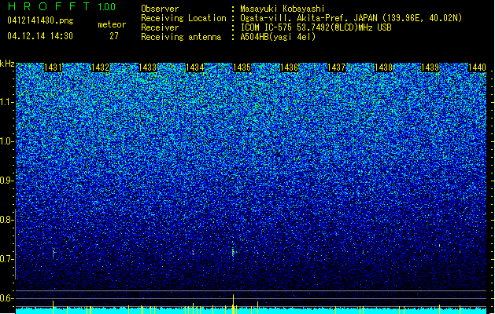Click the tallest yellow peak in the signal strip

tap(233, 304)
